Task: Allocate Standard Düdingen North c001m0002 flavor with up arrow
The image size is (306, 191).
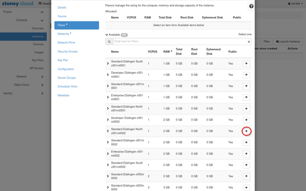Action: tap(246, 131)
